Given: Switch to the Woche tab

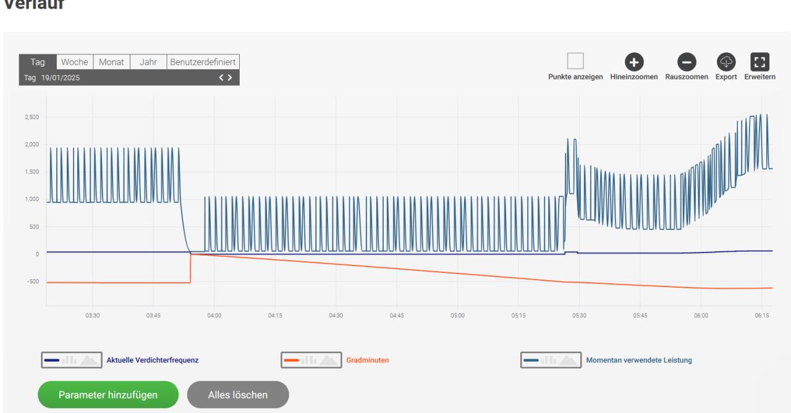Looking at the screenshot, I should [x=74, y=62].
